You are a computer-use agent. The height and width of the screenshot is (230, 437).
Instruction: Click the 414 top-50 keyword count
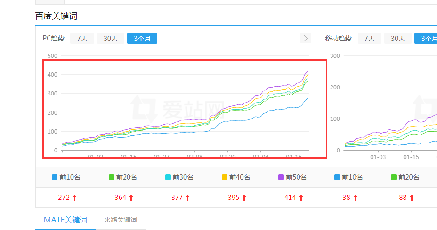click(290, 198)
